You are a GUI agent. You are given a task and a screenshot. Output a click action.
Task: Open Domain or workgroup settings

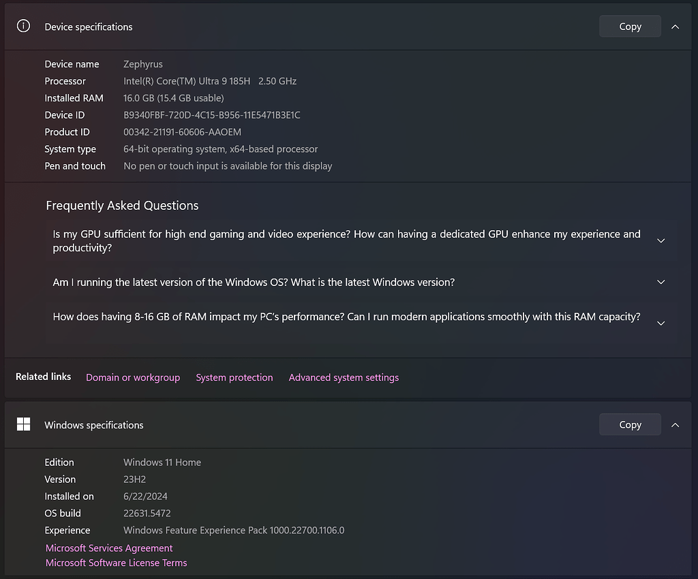[x=132, y=377]
